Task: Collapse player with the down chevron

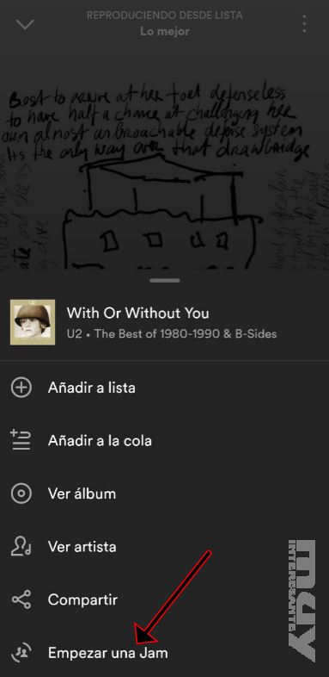Action: (x=25, y=24)
